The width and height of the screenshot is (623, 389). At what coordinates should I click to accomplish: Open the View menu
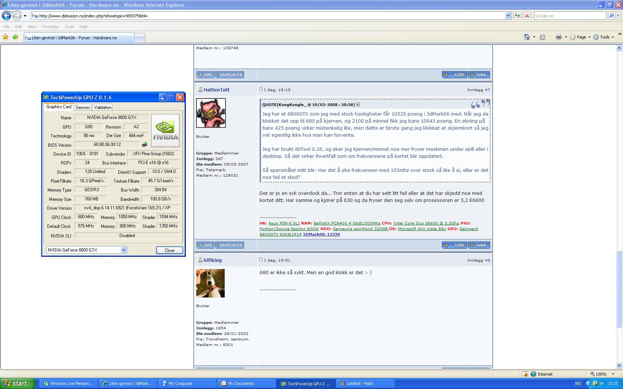(x=32, y=27)
